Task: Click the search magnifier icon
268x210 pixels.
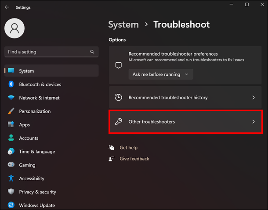Action: 92,52
